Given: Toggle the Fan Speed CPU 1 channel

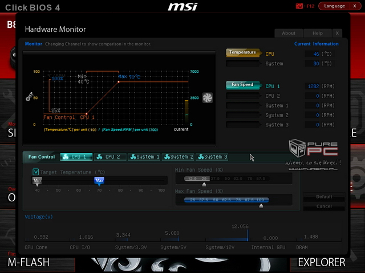Looking at the screenshot, I should coord(243,85).
